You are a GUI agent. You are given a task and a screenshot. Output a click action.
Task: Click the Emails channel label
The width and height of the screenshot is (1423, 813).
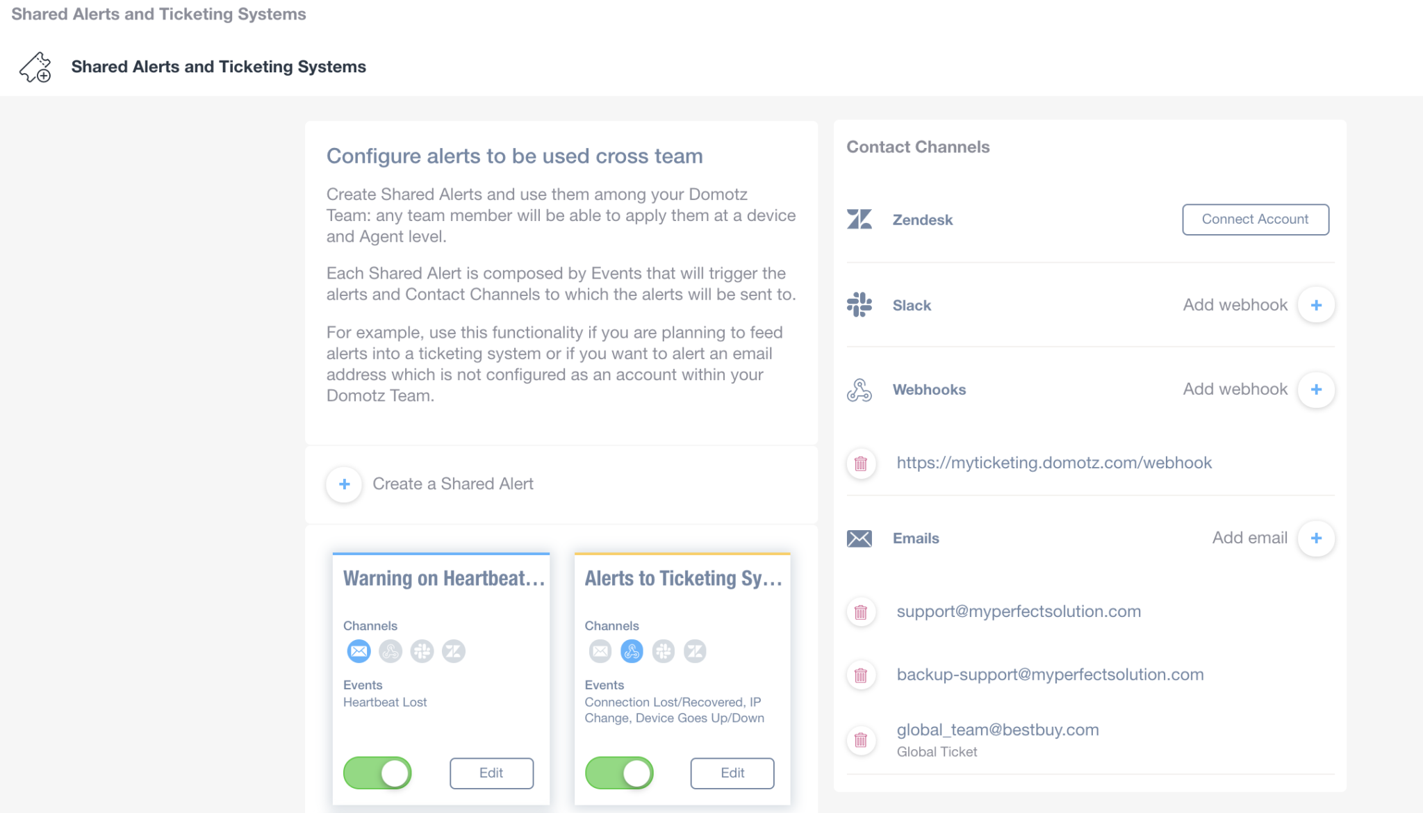click(916, 539)
